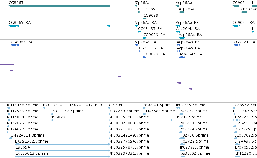Image resolution: width=257 pixels, height=158 pixels.
Task: Select the RH47675.5prime EST label
Action: tap(22, 123)
